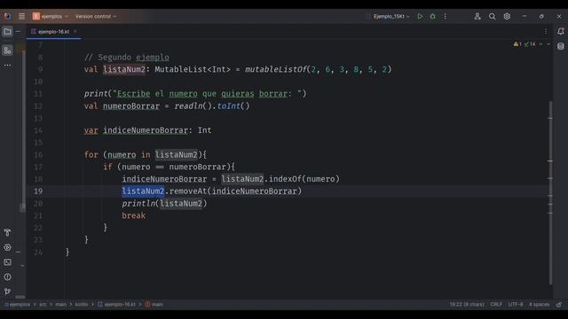The width and height of the screenshot is (568, 319).
Task: Click the readln() call on line 12
Action: click(x=193, y=106)
